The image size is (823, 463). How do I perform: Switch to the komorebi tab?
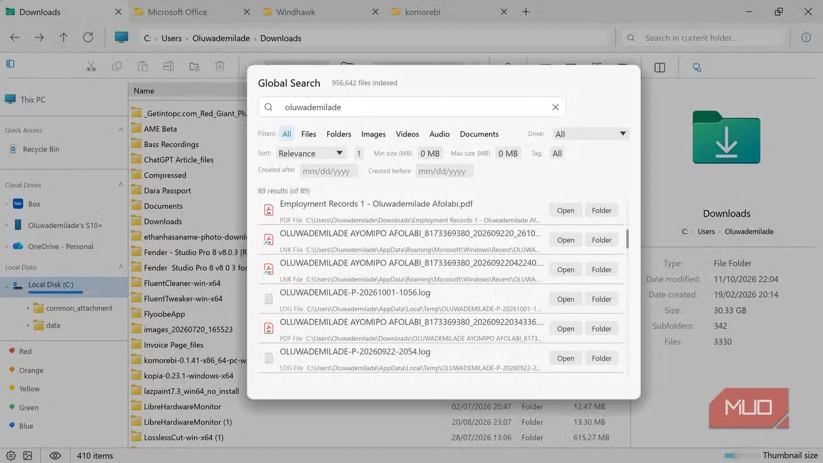[422, 12]
